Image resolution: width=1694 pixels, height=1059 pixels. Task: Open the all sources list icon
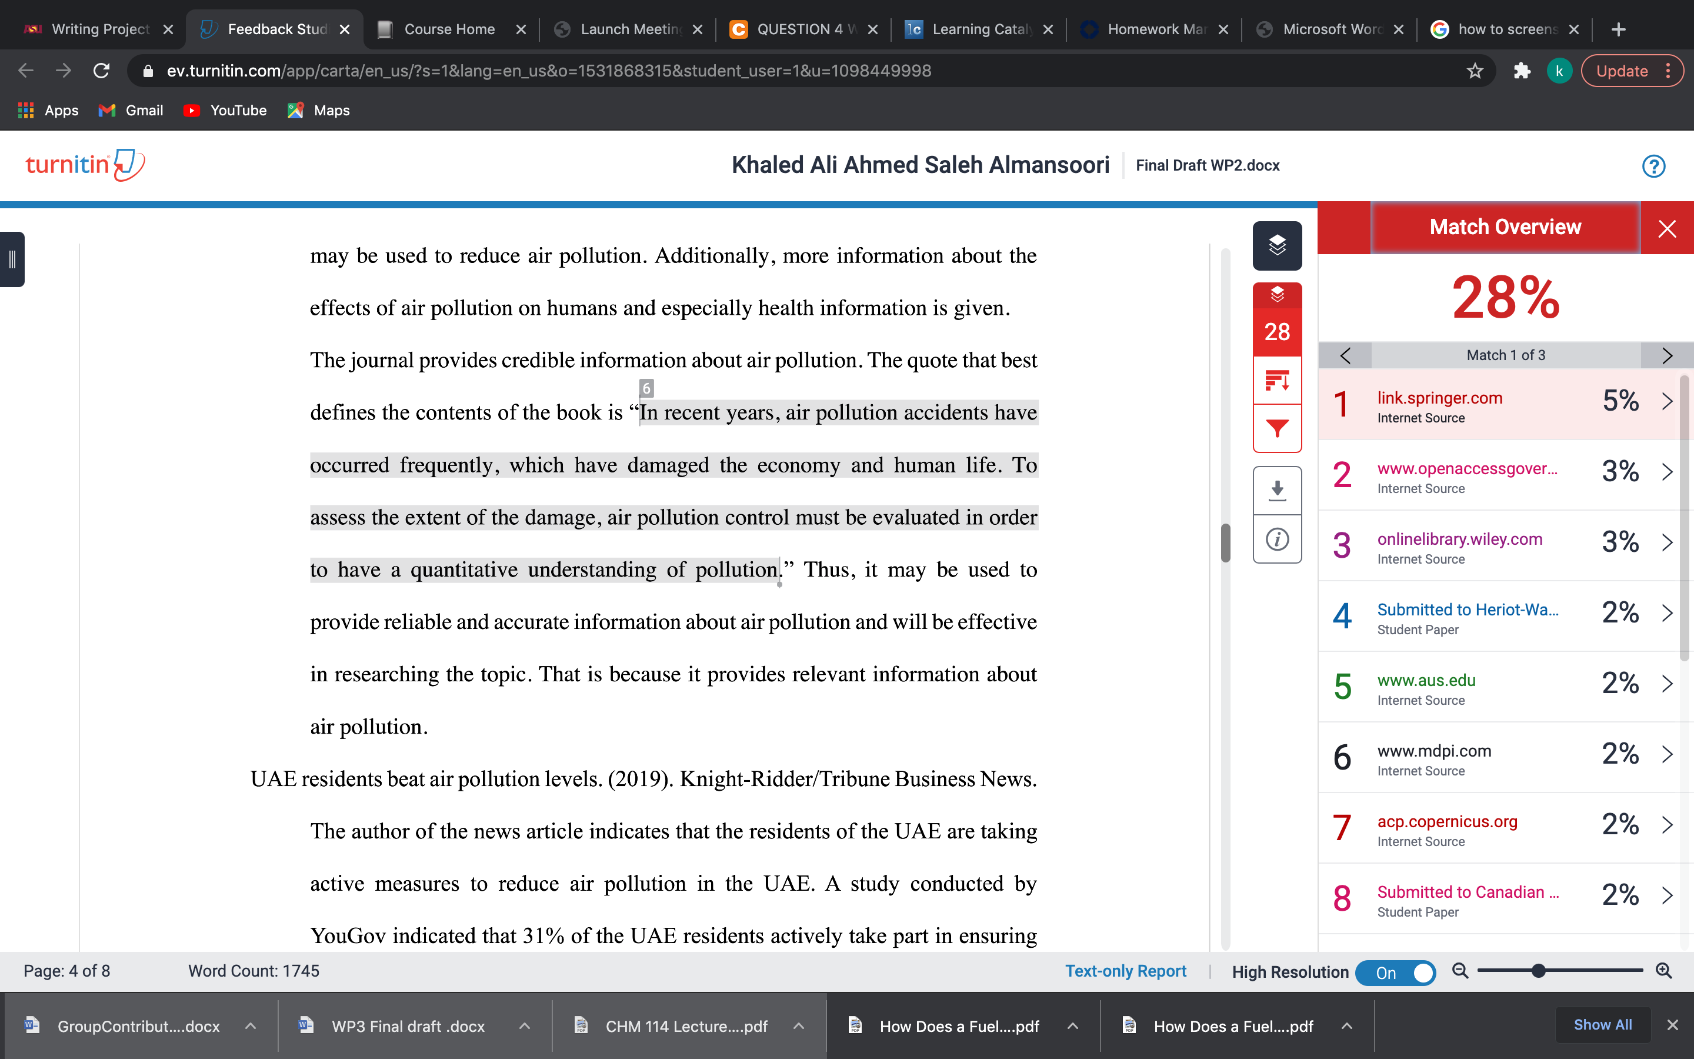[x=1277, y=380]
